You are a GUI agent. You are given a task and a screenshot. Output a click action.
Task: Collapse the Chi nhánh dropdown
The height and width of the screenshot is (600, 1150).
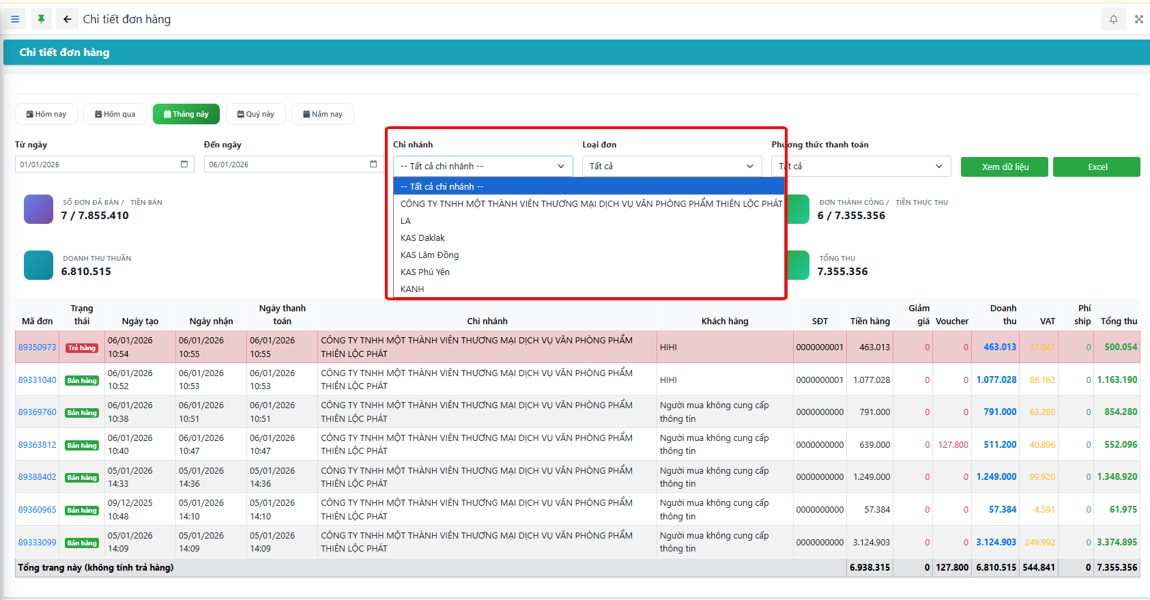483,167
